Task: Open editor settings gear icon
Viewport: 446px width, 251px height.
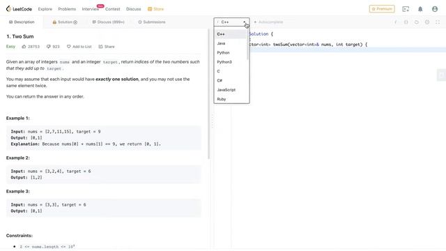Action: [x=427, y=22]
